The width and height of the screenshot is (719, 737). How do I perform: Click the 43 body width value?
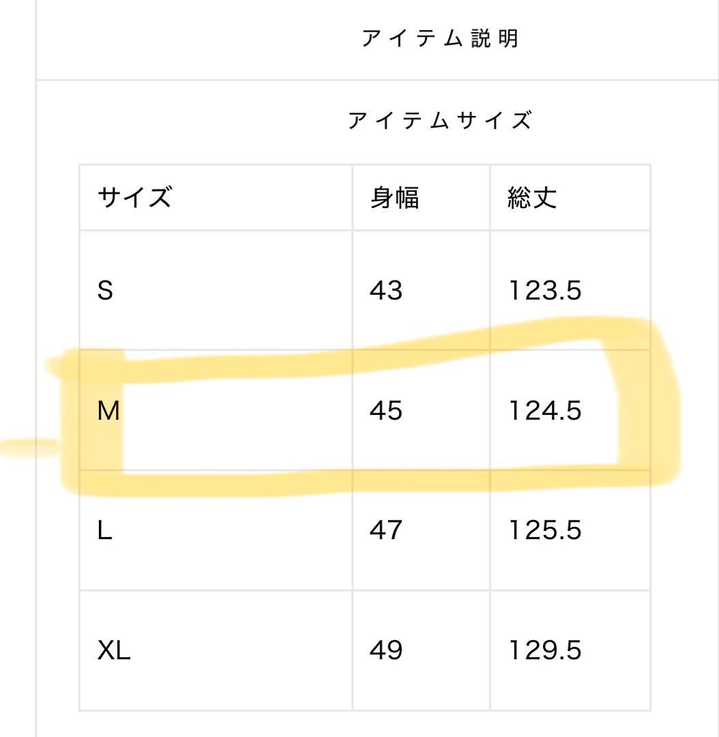click(x=386, y=291)
